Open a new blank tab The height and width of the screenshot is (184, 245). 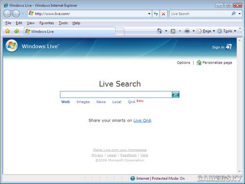pos(120,32)
